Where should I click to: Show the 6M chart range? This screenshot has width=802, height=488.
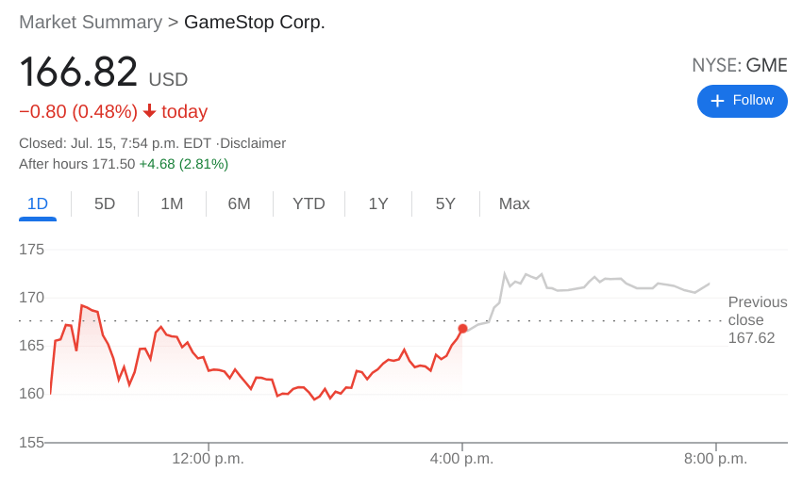[239, 203]
